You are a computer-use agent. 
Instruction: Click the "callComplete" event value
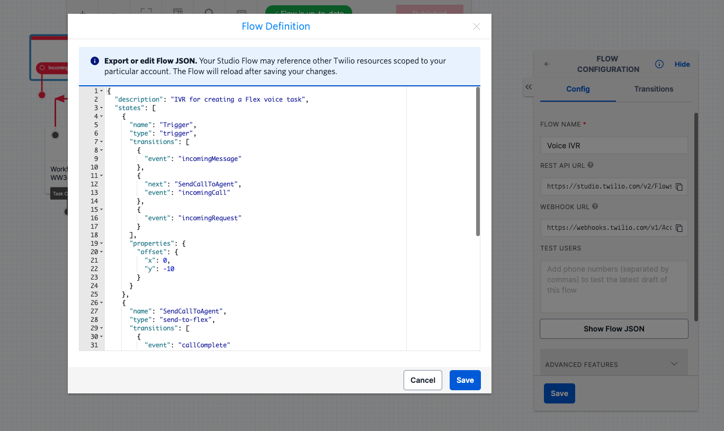(x=204, y=345)
